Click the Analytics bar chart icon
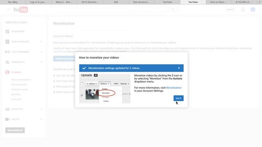 tap(7, 109)
